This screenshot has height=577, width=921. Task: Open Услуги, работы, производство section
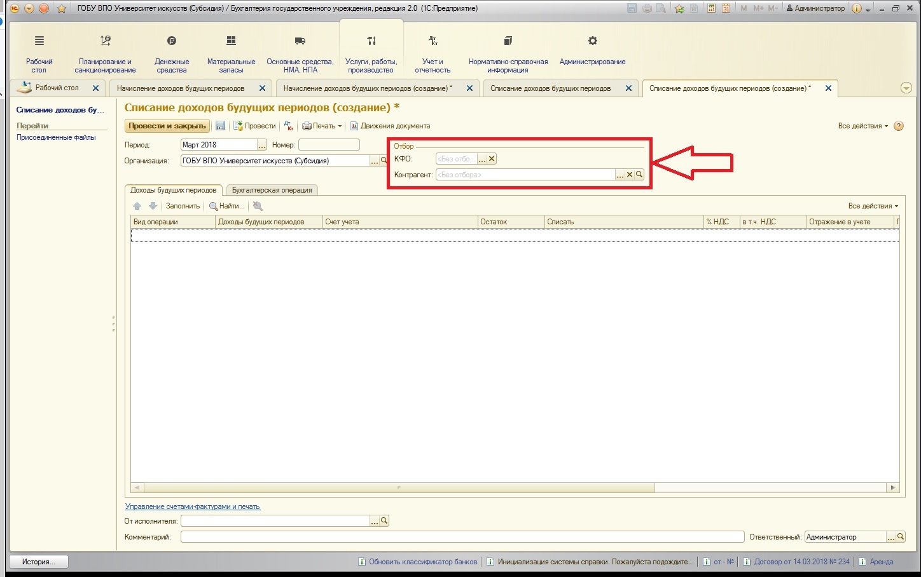click(371, 54)
